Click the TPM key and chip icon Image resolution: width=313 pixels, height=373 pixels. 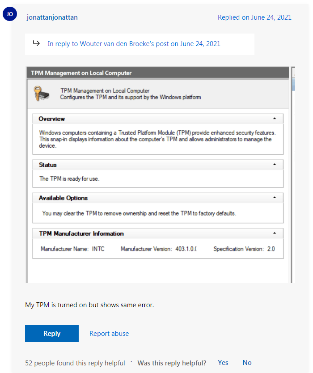[42, 93]
